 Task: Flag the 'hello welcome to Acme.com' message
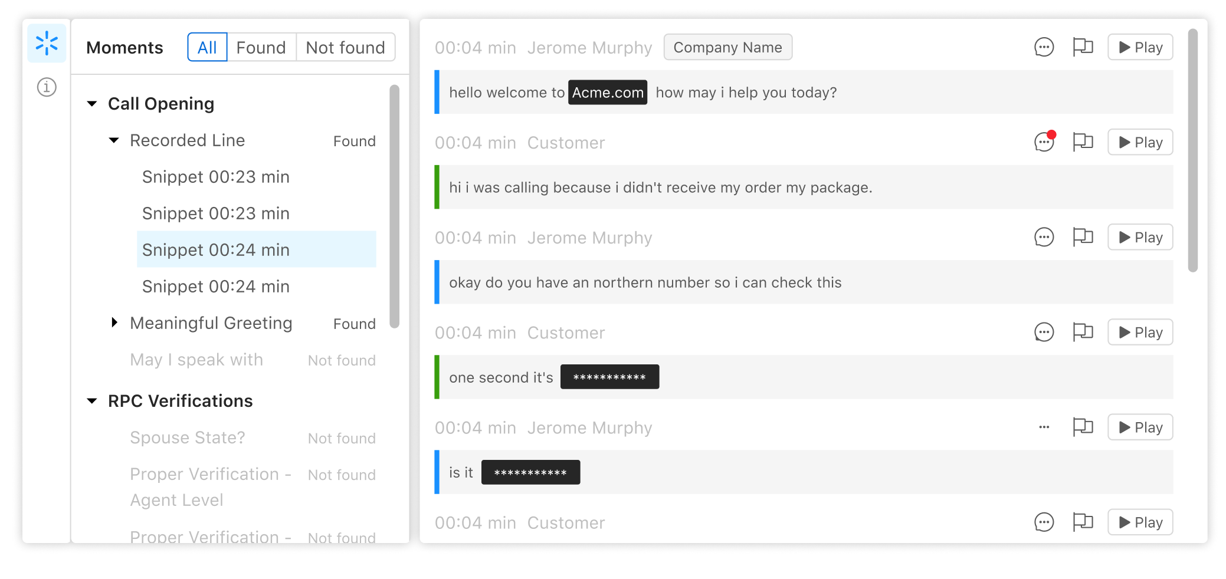pyautogui.click(x=1083, y=47)
